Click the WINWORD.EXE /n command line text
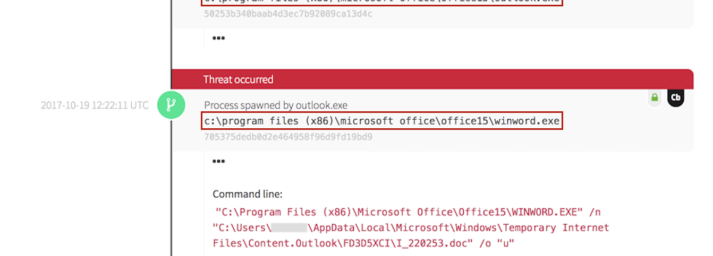Image resolution: width=713 pixels, height=256 pixels. tap(408, 213)
